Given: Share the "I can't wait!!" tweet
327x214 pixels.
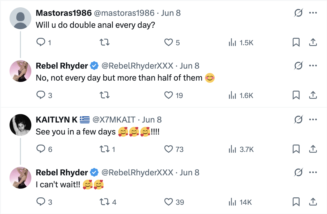Looking at the screenshot, I should pyautogui.click(x=313, y=202).
